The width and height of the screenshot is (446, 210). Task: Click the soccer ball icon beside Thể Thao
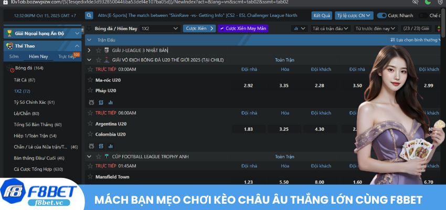point(9,46)
